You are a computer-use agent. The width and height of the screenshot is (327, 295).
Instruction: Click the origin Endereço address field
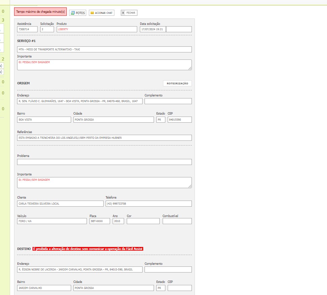point(79,101)
